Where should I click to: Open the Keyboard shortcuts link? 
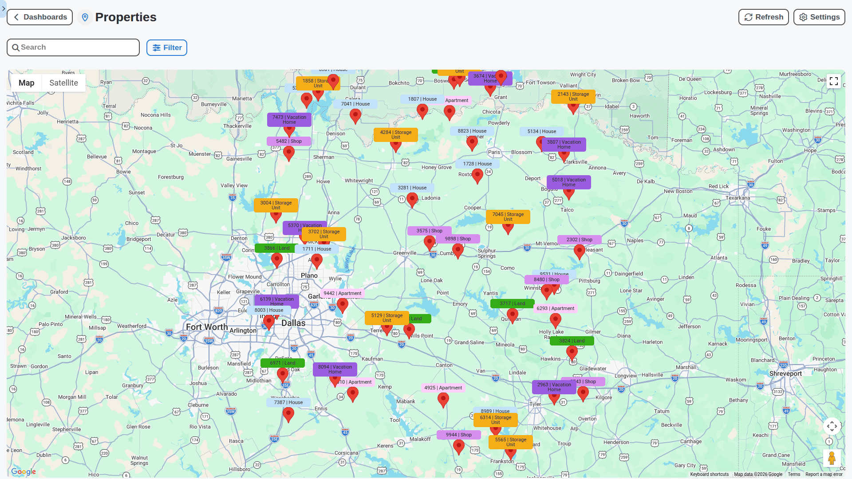point(710,474)
